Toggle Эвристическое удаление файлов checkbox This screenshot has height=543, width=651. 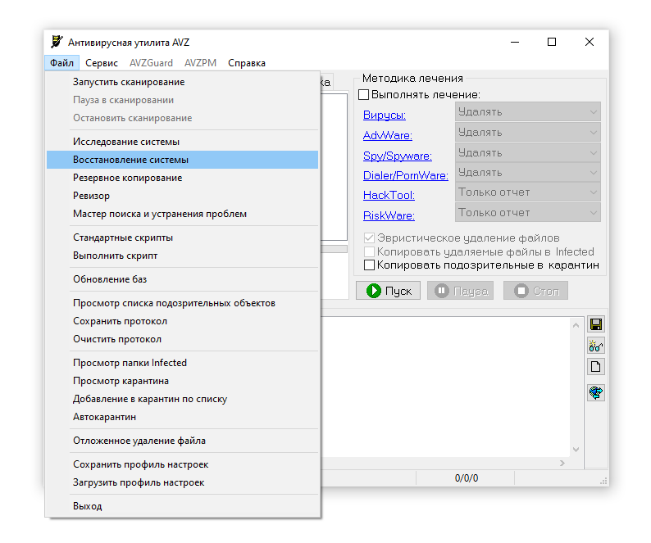click(x=369, y=238)
